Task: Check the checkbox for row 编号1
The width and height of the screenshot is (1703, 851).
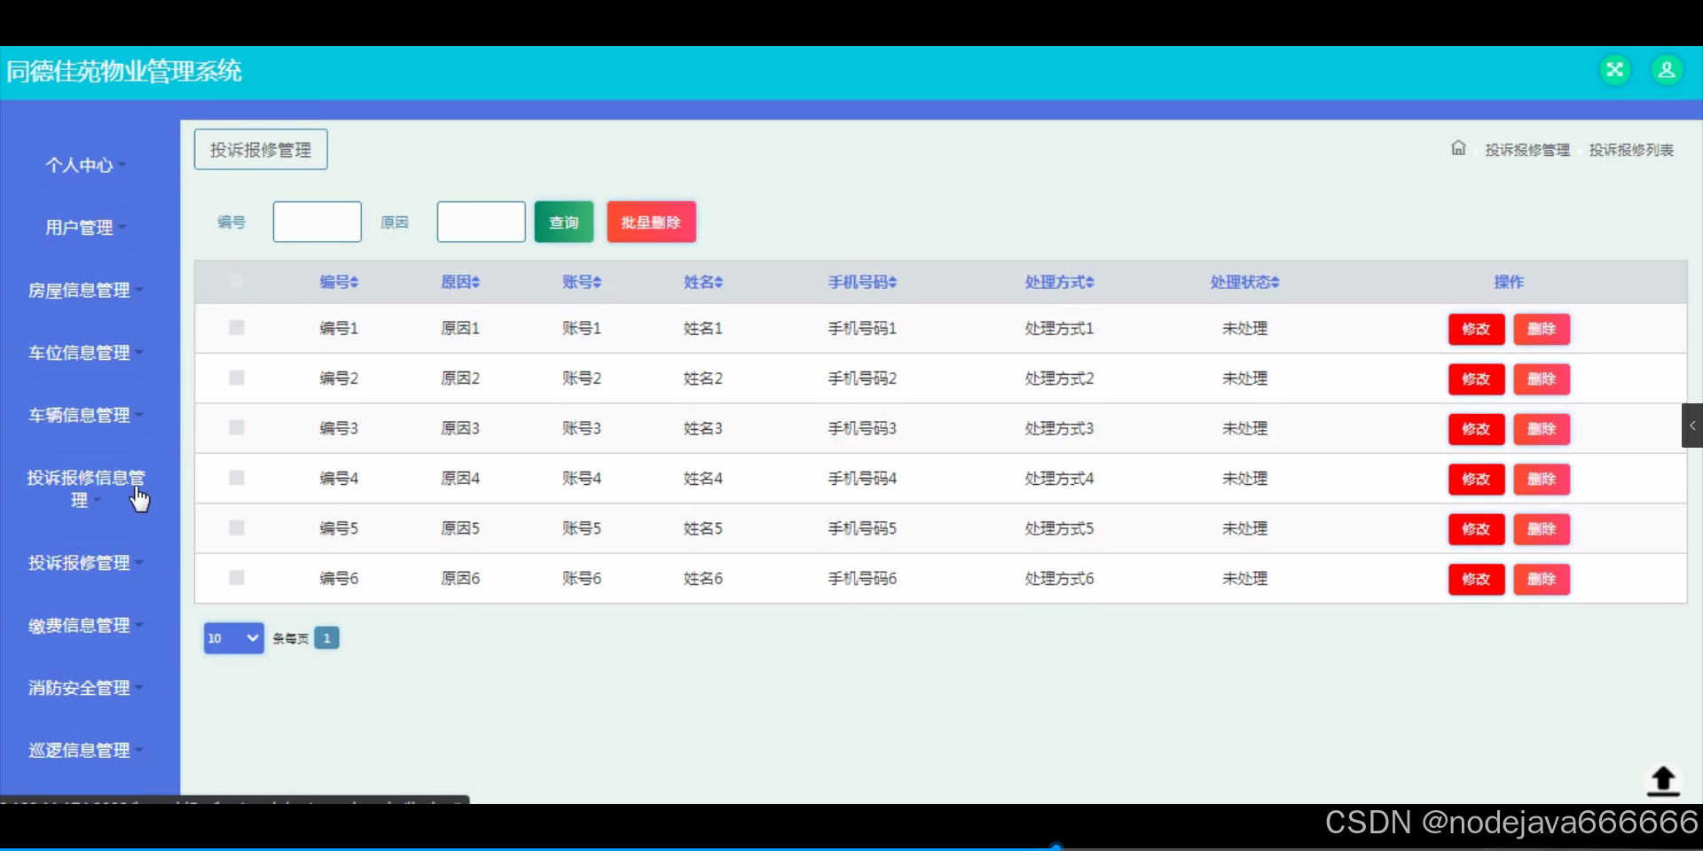Action: (x=236, y=328)
